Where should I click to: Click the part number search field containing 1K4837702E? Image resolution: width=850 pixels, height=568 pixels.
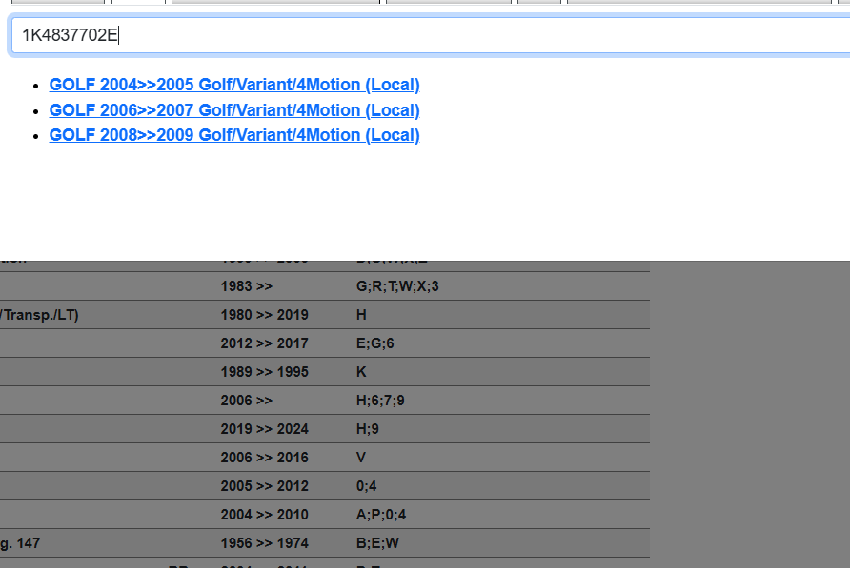[x=431, y=36]
